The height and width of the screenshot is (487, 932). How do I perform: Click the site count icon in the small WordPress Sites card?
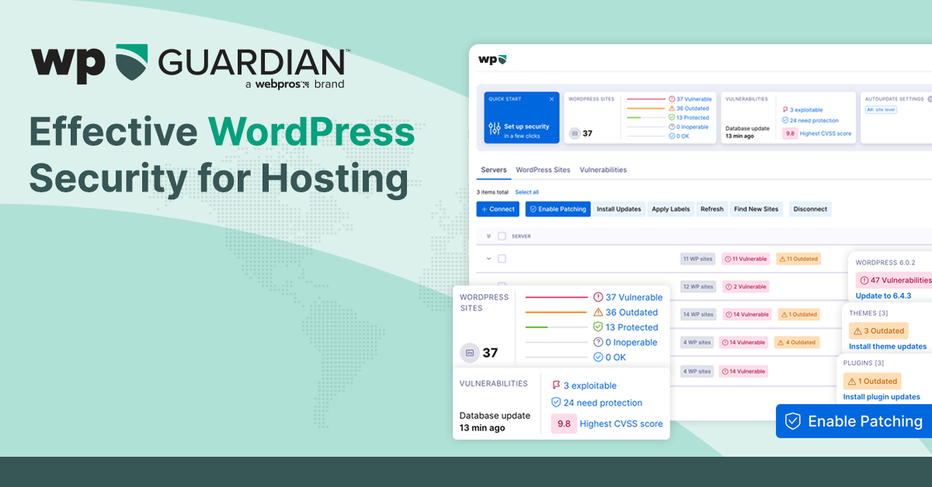(x=575, y=133)
